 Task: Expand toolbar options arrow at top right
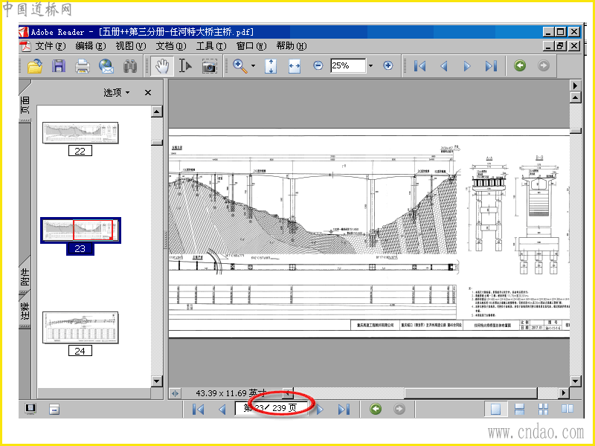tap(575, 85)
